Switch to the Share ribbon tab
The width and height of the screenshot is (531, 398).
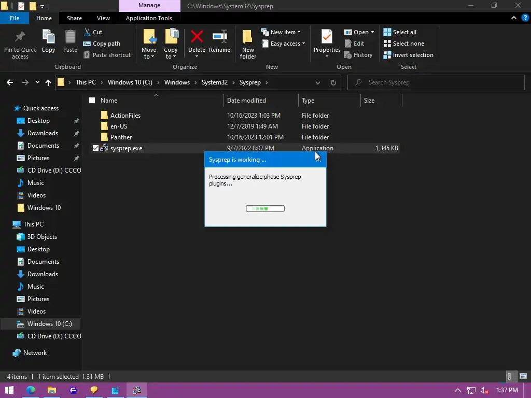(x=74, y=18)
